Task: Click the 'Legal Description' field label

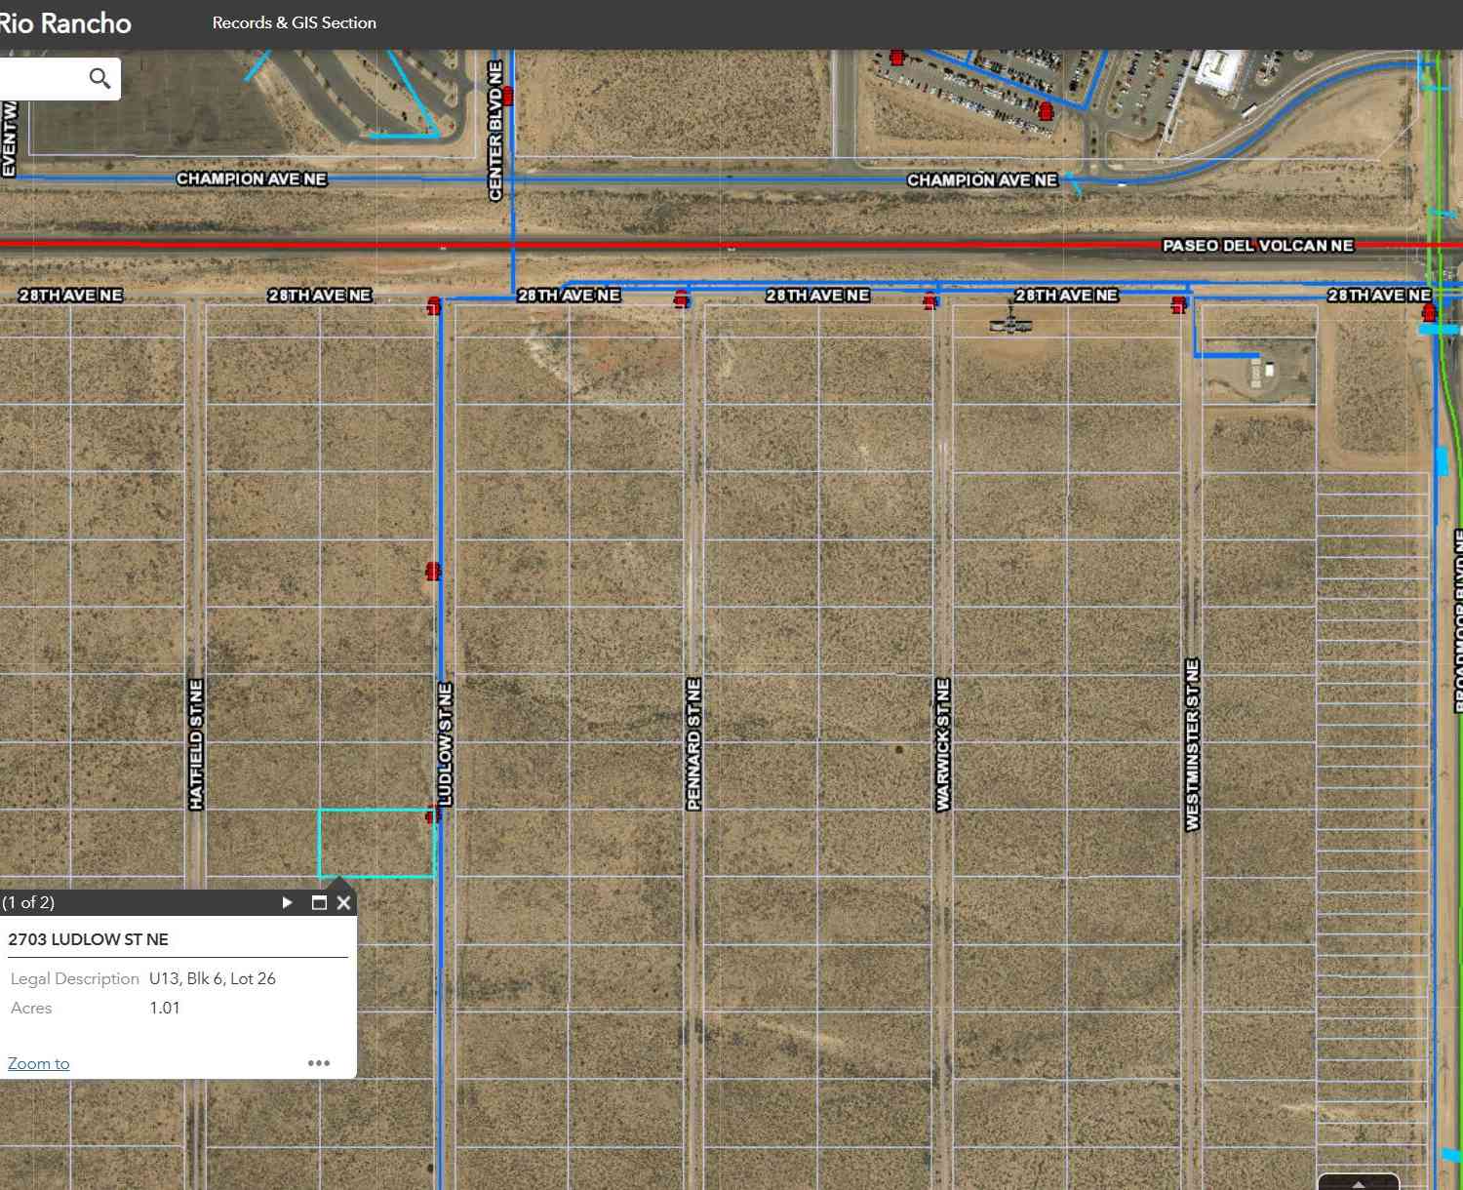Action: (75, 978)
